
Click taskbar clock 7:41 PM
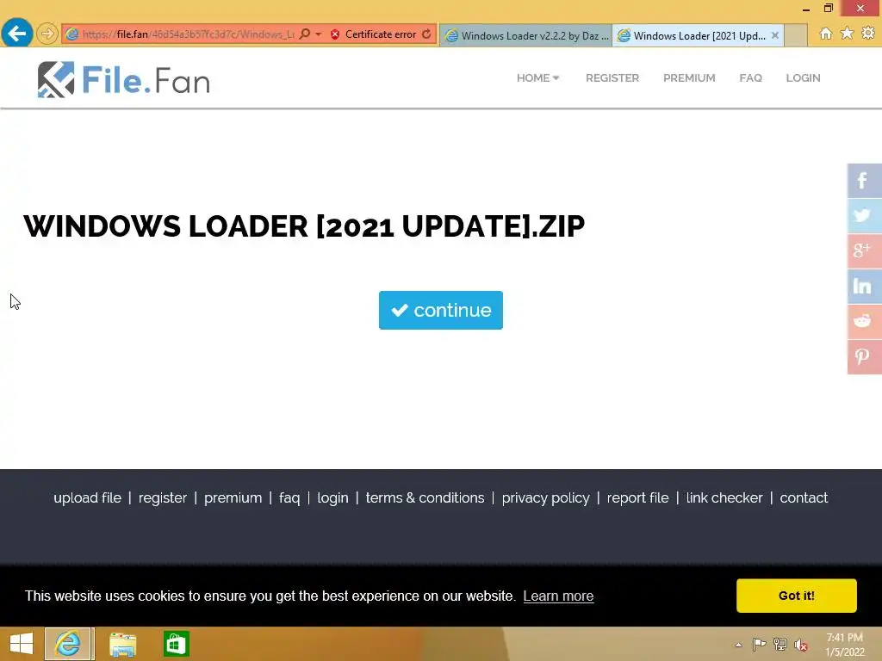(x=844, y=645)
